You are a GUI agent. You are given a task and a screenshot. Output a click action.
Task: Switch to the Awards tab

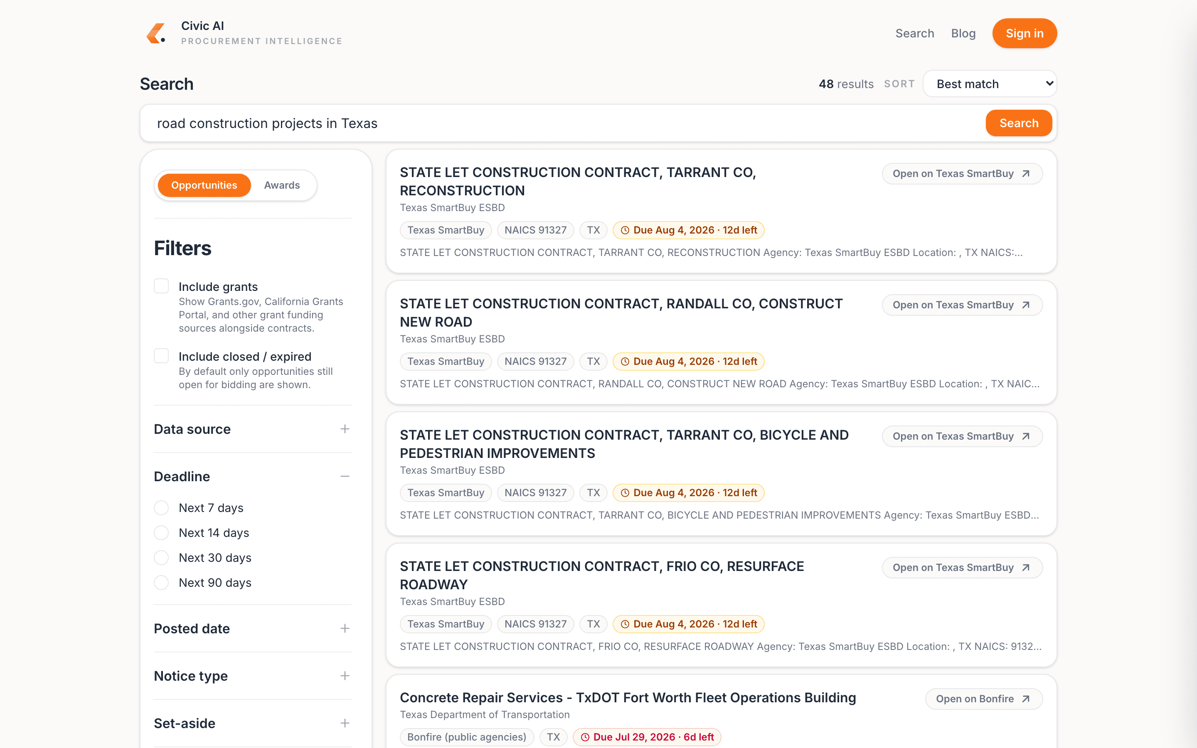tap(282, 185)
